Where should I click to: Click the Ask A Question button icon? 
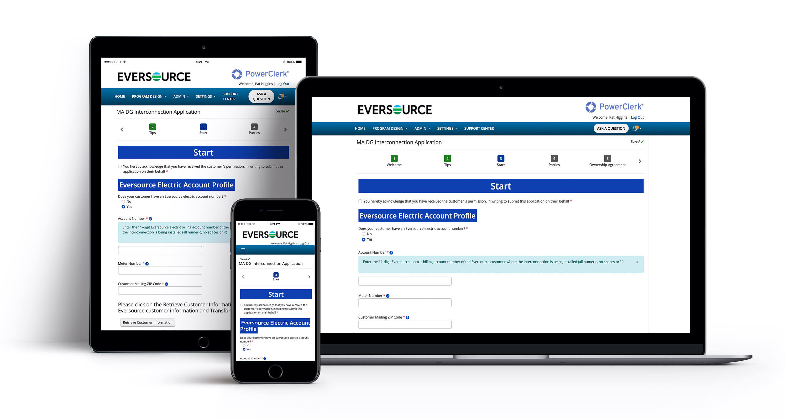click(611, 128)
